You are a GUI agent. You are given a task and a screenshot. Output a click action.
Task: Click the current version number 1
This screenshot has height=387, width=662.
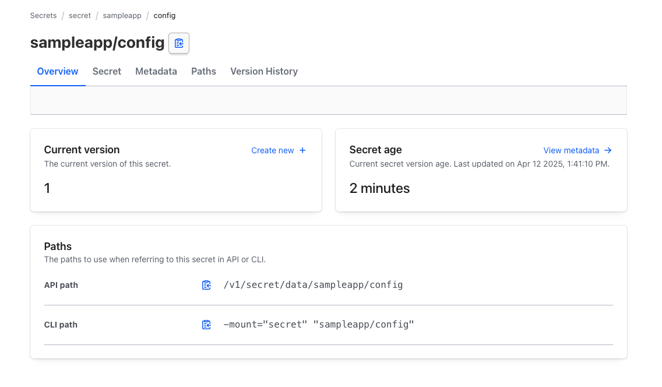point(47,188)
